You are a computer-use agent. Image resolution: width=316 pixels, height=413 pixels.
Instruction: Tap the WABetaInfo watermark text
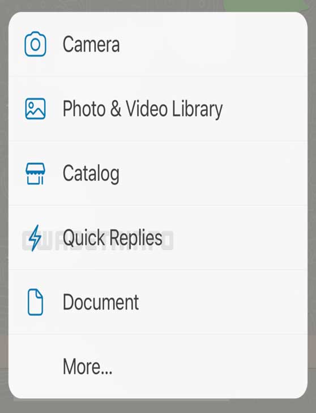point(97,240)
